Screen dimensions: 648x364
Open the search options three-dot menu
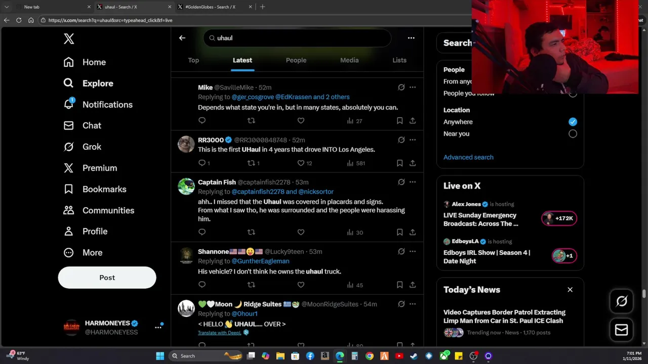coord(411,38)
